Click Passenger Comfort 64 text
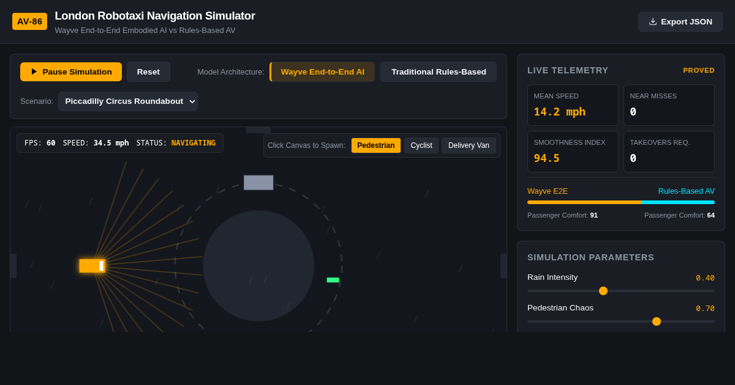Screen dimensions: 735x385 pos(679,215)
